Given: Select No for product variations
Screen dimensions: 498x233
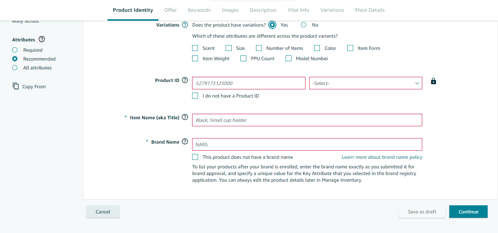Looking at the screenshot, I should coord(304,25).
